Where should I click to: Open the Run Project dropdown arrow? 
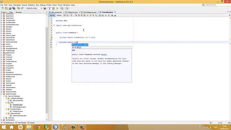pyautogui.click(x=60, y=8)
